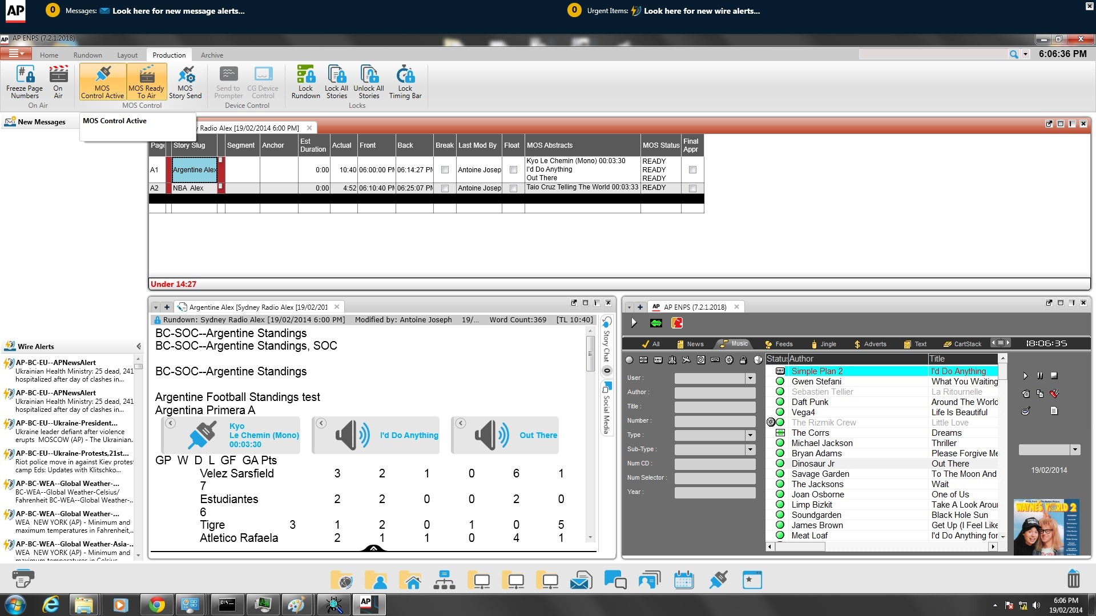Open the Type dropdown in the music search form
This screenshot has height=616, width=1096.
tap(750, 435)
